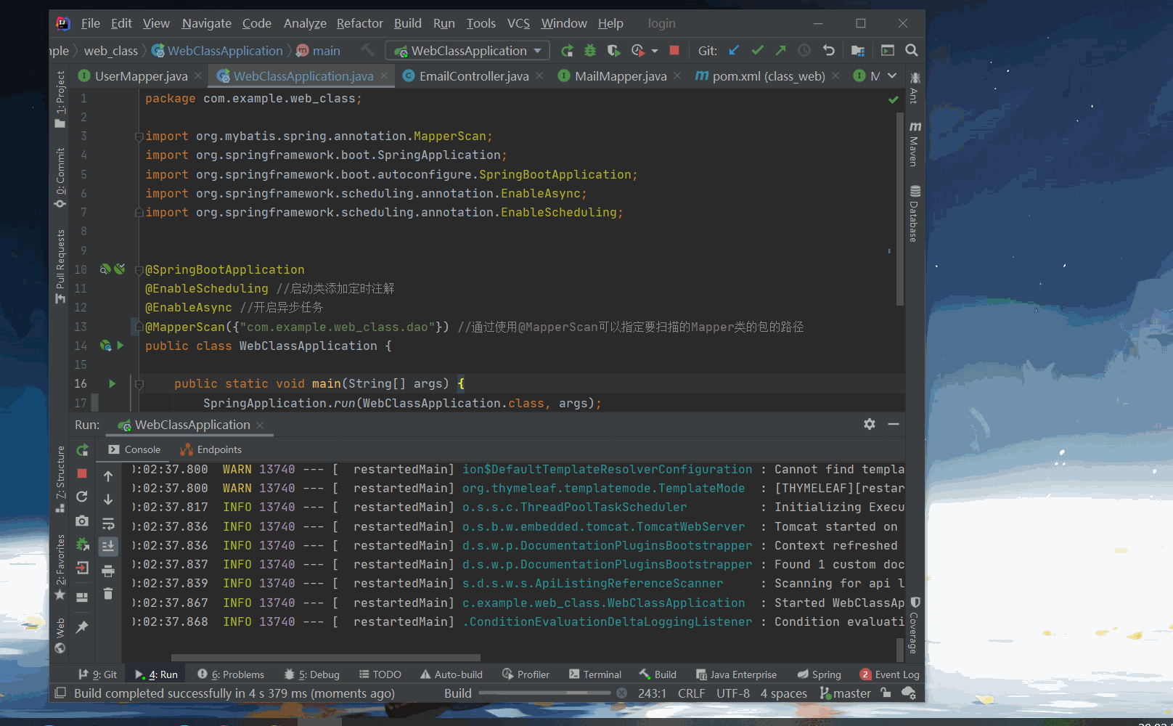
Task: Update project with the blue Git arrow
Action: tap(734, 50)
